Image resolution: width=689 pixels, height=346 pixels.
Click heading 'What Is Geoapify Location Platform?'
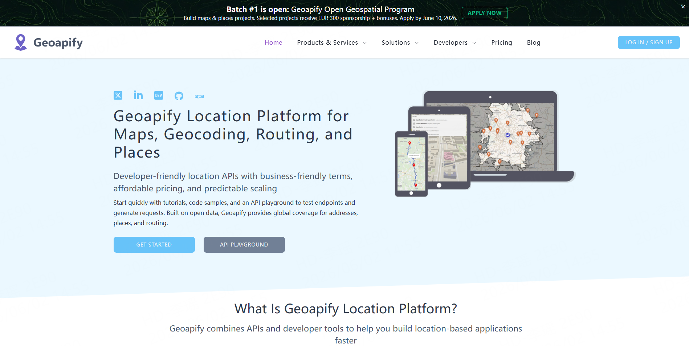(346, 309)
